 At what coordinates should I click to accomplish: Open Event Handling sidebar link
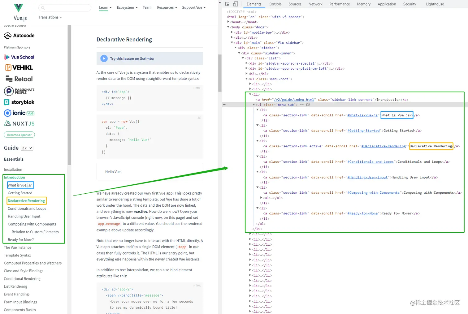pos(16,294)
